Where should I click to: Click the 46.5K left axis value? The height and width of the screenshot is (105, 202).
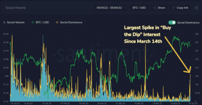click(x=6, y=42)
